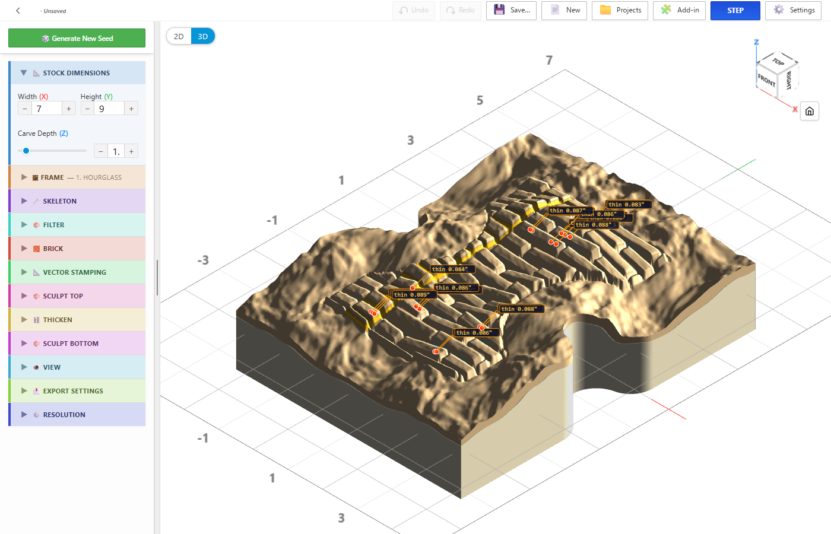This screenshot has width=831, height=534.
Task: Click the home view reset icon
Action: pyautogui.click(x=810, y=111)
